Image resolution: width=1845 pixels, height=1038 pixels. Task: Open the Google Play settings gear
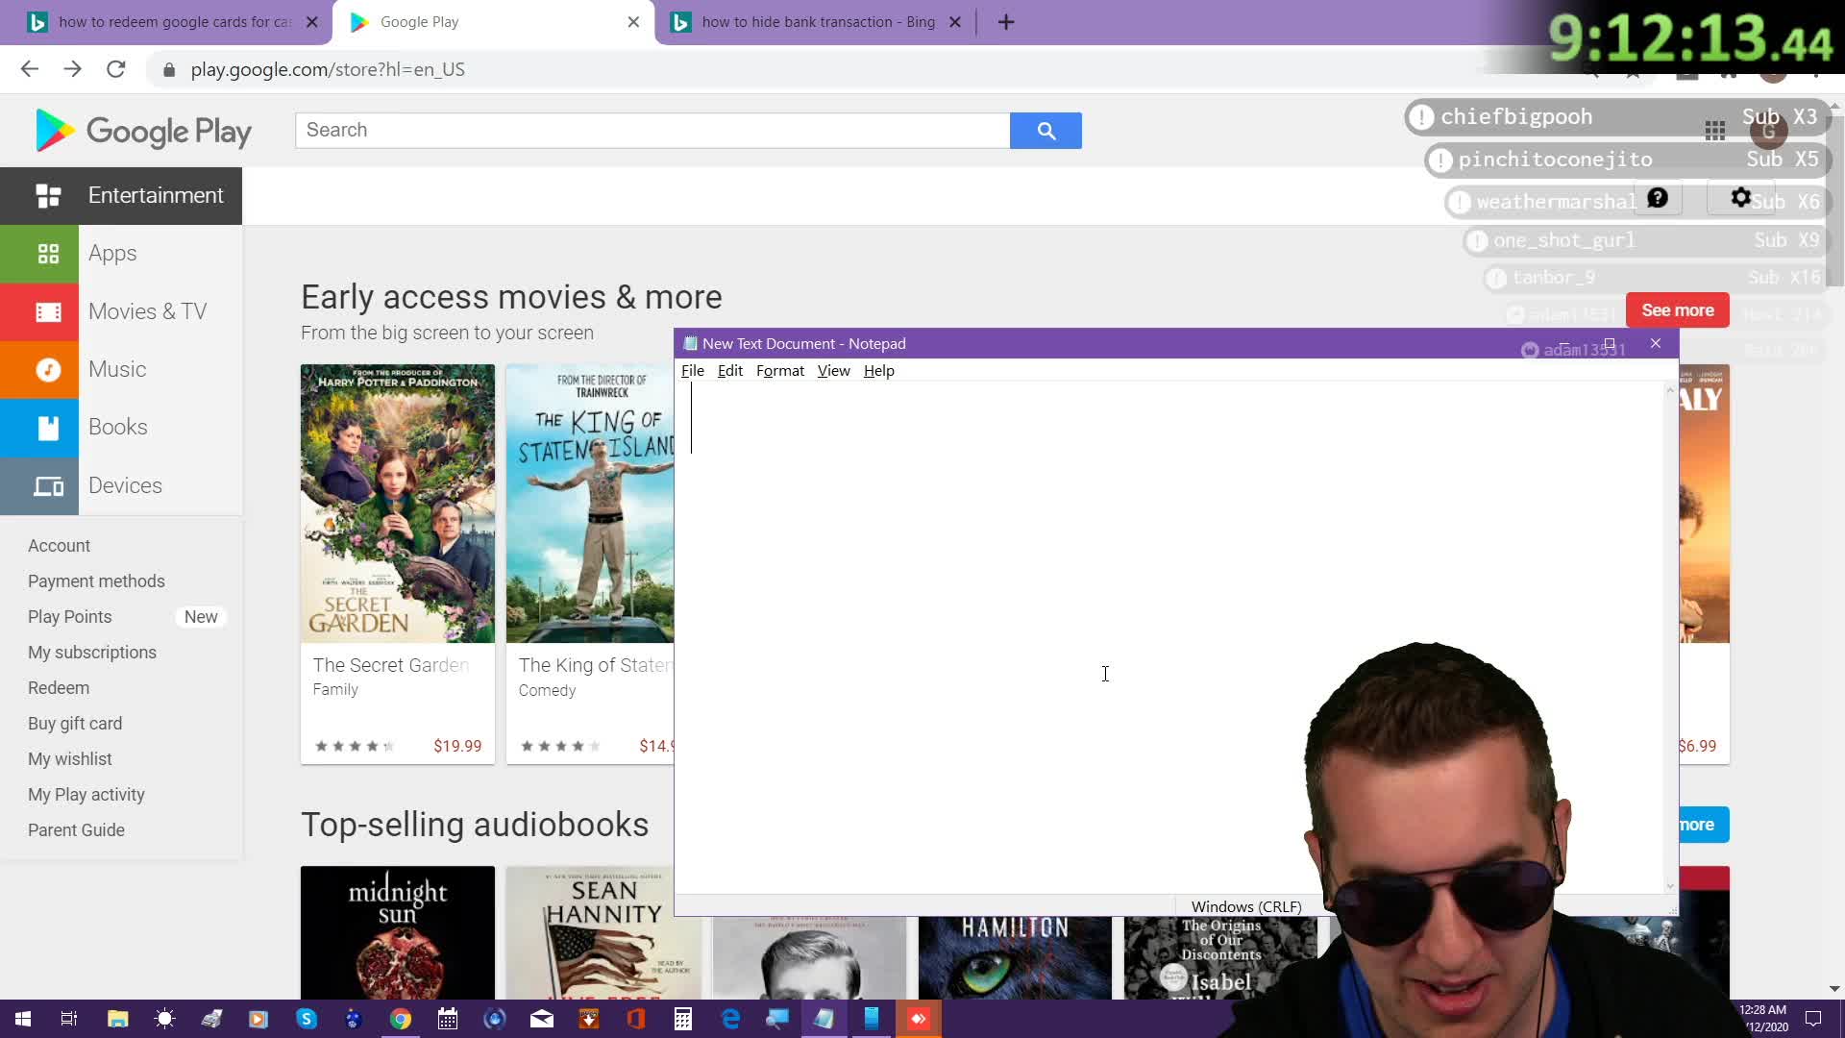1740,198
